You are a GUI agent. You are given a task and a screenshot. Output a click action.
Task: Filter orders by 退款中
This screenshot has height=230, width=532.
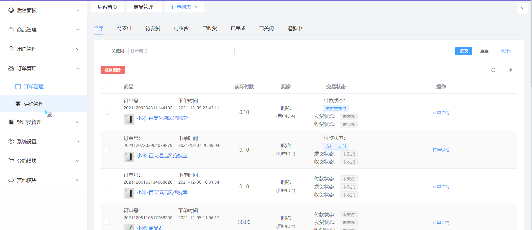tap(295, 28)
